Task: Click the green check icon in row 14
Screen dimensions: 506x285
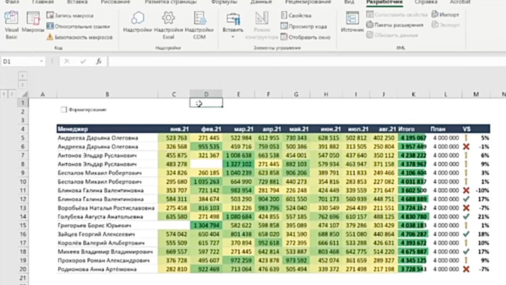Action: pos(466,217)
